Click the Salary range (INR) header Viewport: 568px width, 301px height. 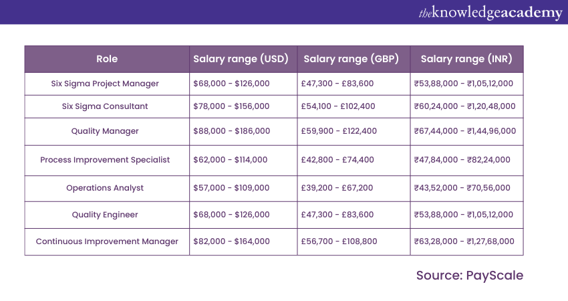click(x=466, y=59)
